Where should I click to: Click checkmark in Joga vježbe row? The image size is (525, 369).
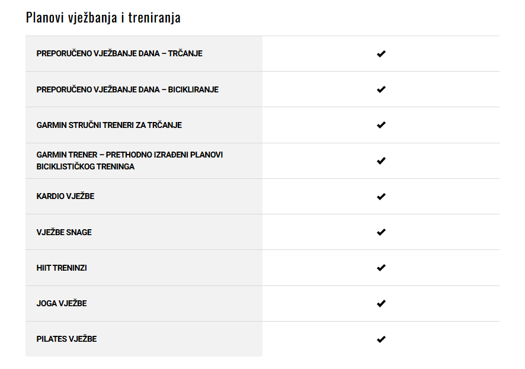click(x=381, y=303)
